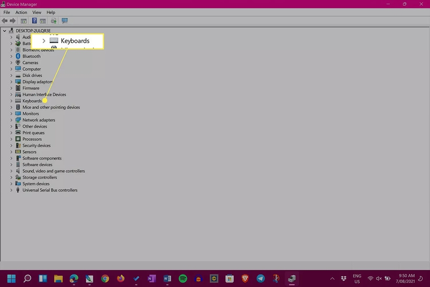Open Spotify from the taskbar
The image size is (430, 287).
(x=183, y=279)
